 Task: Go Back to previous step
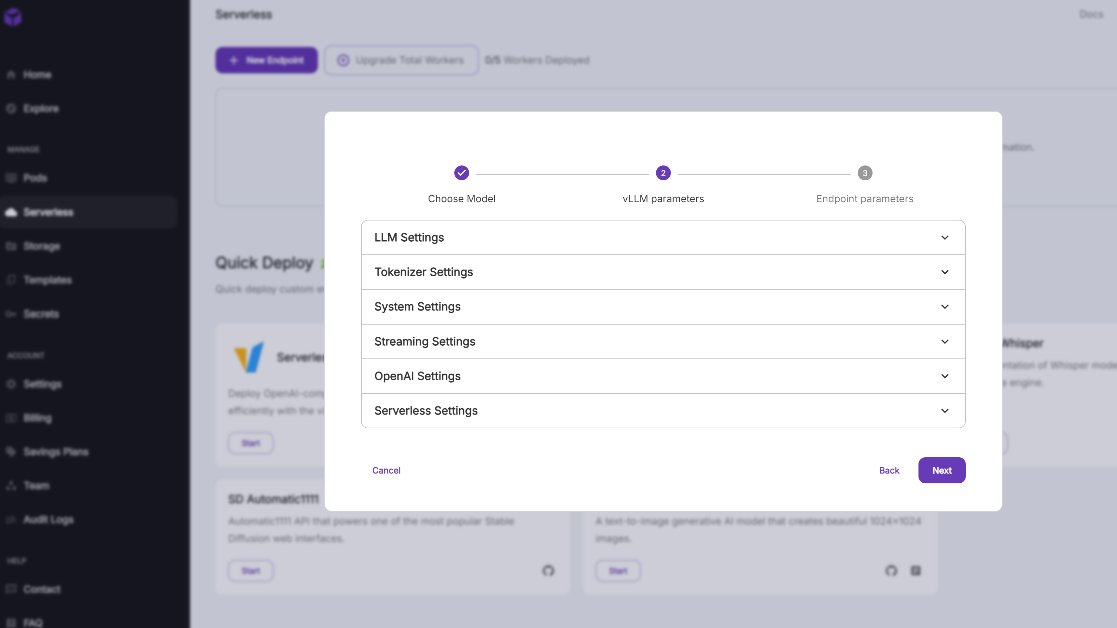coord(889,470)
